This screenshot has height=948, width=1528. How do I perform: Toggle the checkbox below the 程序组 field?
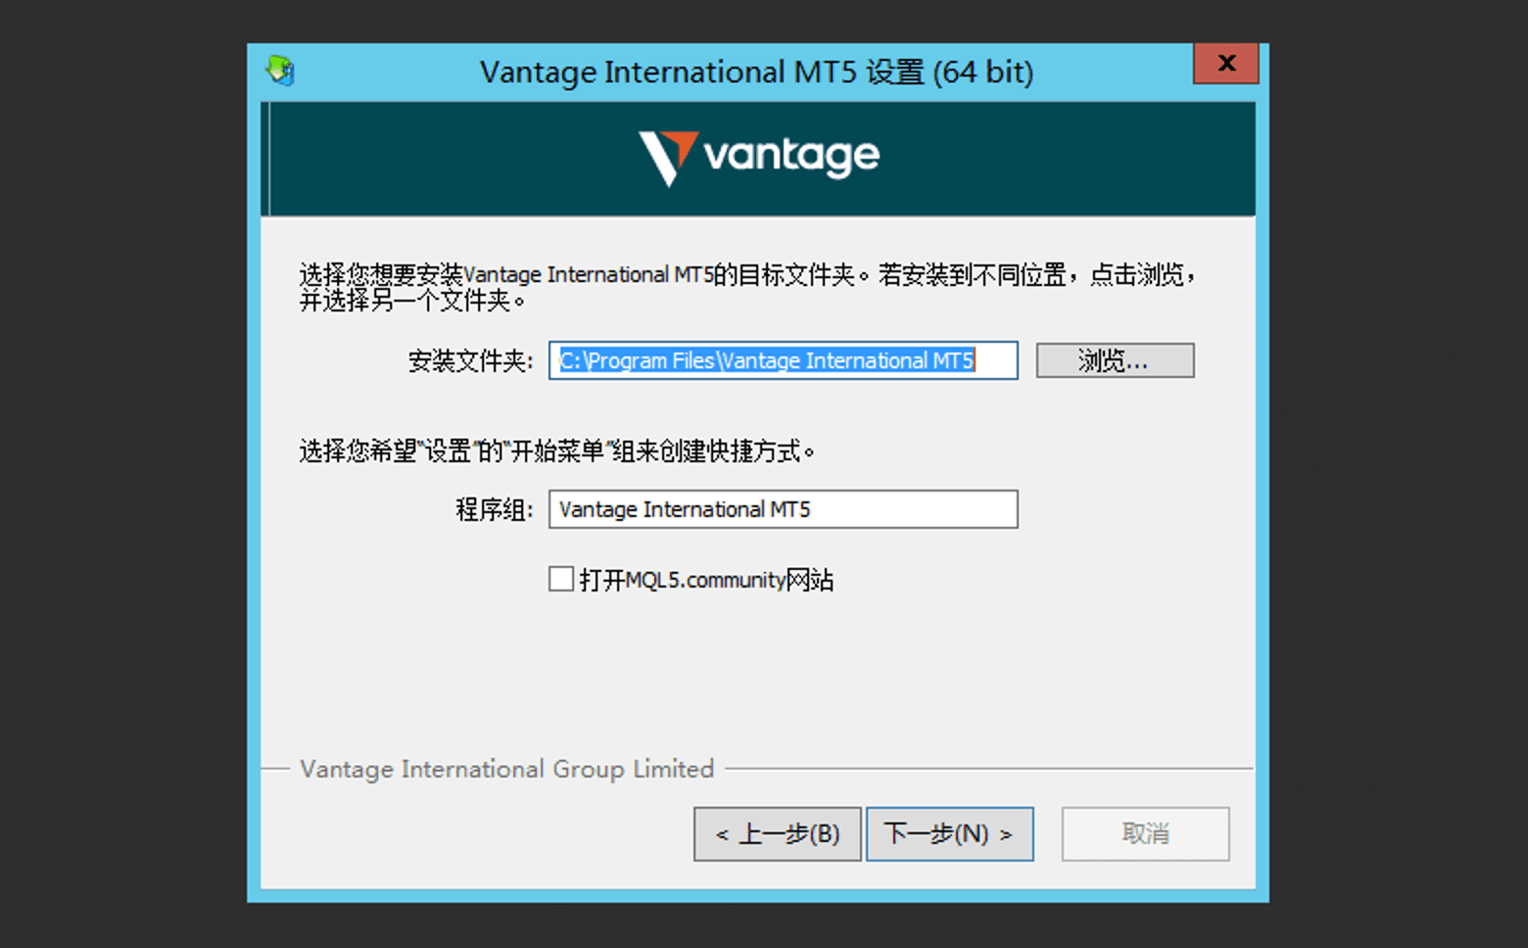[x=560, y=579]
